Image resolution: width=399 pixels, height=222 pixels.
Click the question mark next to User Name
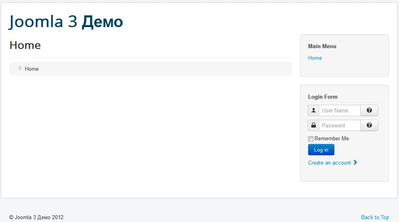point(369,110)
